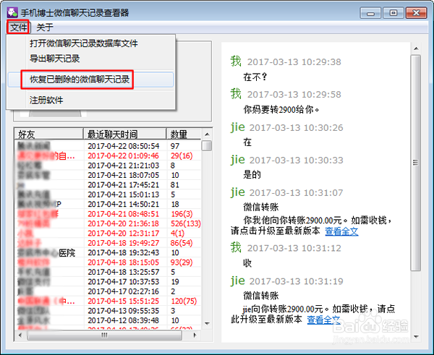Viewport: 434px width, 355px height.
Task: Select row dated 2017-04-17 02:27:16
Action: tap(108, 291)
